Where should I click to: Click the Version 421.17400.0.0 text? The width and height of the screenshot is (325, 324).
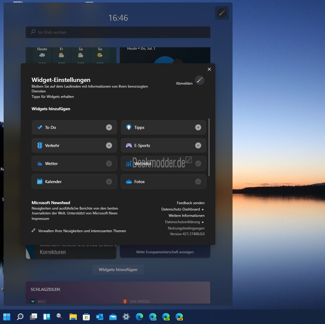pos(187,234)
